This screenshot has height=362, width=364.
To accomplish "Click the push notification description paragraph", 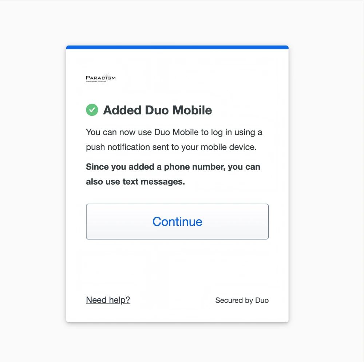I will click(x=174, y=139).
